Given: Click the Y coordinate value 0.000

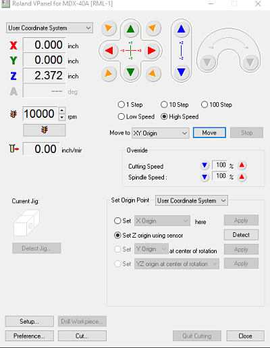Looking at the screenshot, I should pyautogui.click(x=45, y=60).
